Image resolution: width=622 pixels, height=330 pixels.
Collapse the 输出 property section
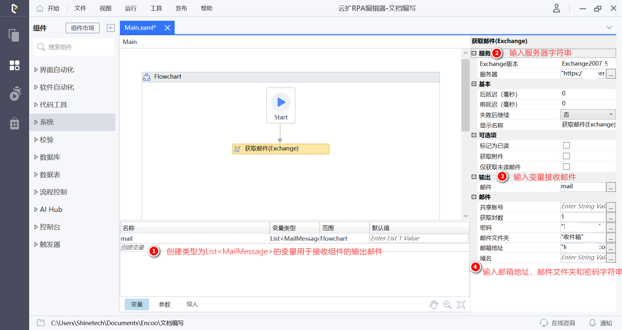[x=474, y=177]
